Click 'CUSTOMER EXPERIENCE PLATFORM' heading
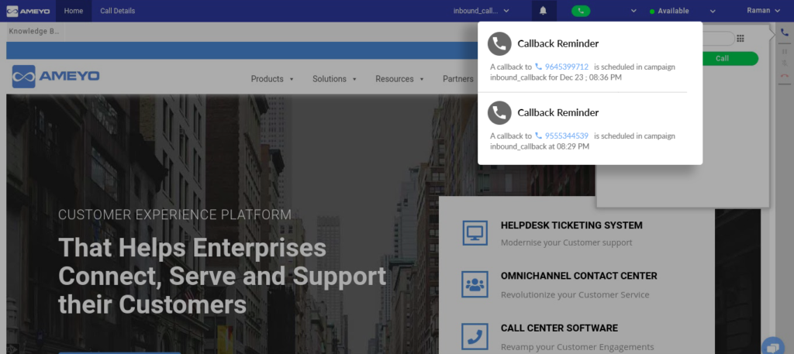The width and height of the screenshot is (794, 354). click(174, 215)
